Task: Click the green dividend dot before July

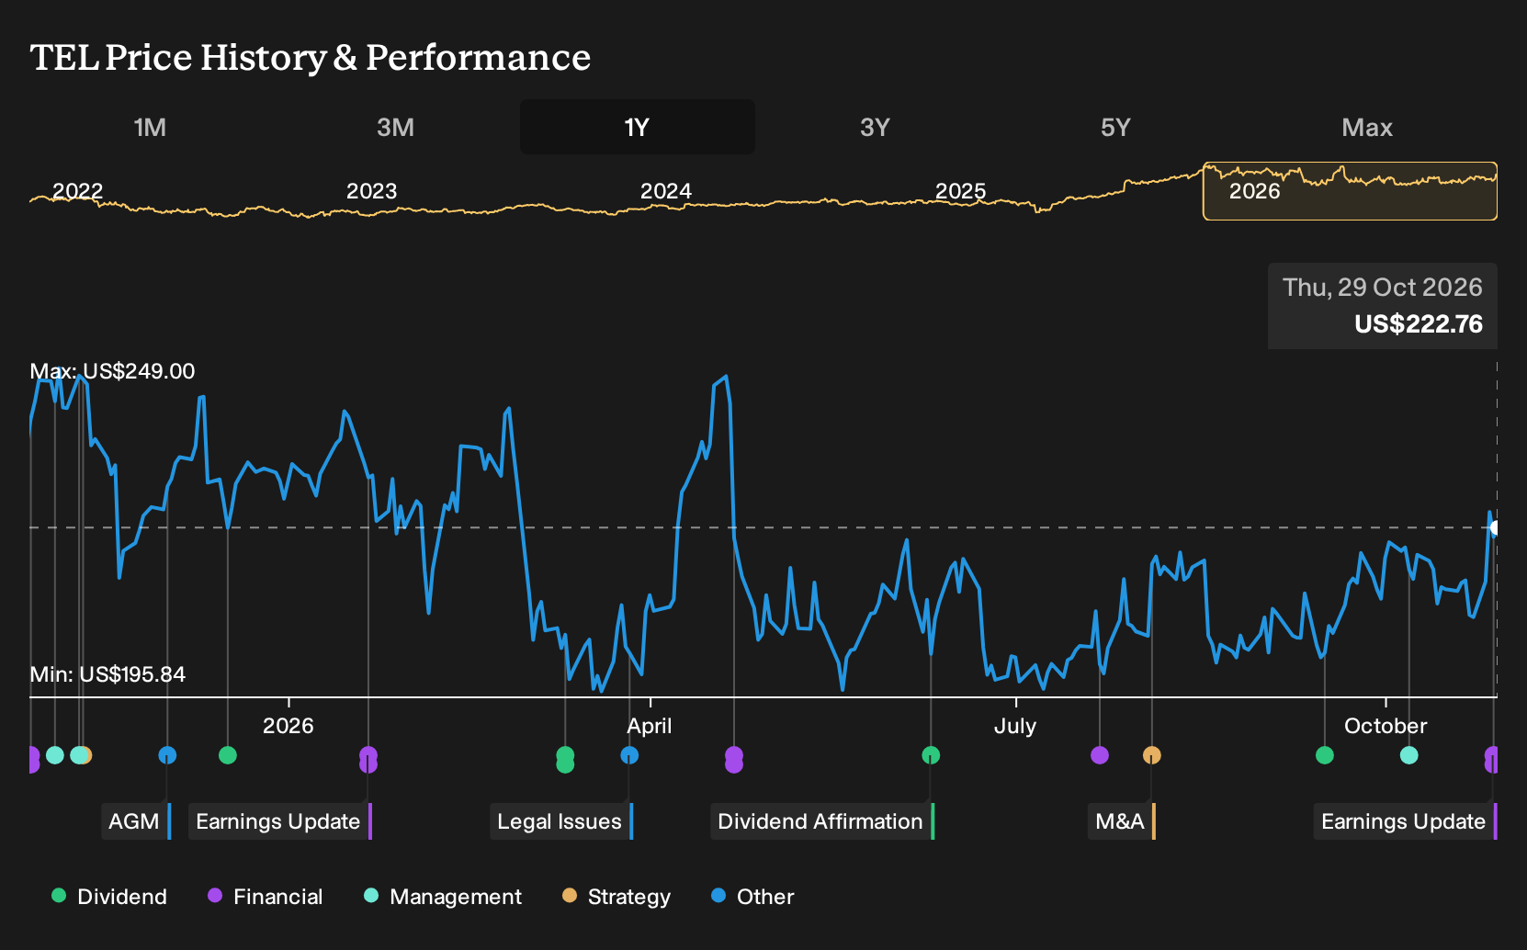Action: coord(931,755)
